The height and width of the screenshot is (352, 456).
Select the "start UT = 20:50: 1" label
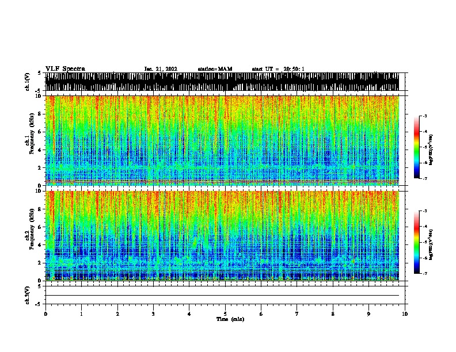[278, 69]
